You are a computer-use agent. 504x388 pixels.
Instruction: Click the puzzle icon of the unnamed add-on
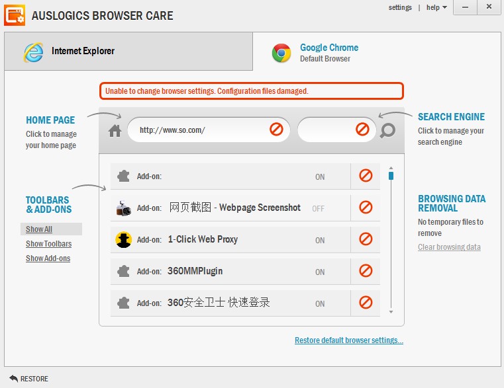(x=123, y=176)
